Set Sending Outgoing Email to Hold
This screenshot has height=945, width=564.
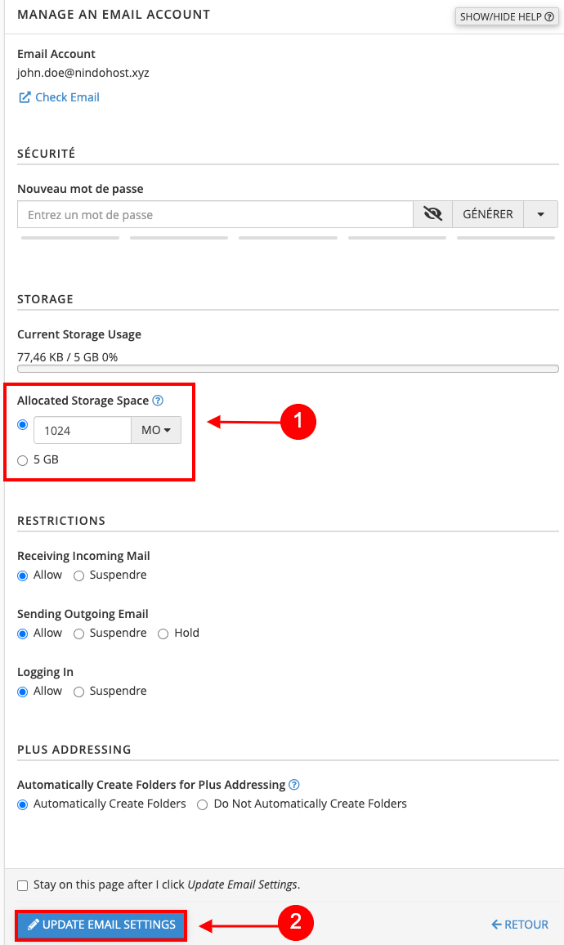[163, 634]
